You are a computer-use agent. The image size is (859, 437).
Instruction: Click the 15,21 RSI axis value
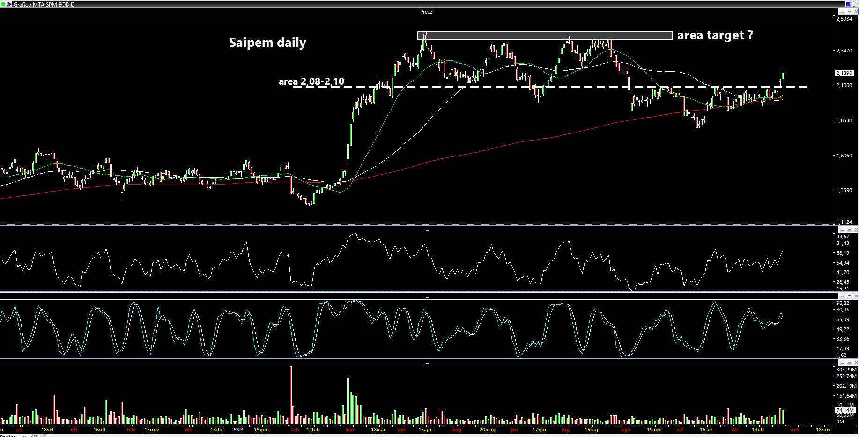click(843, 289)
